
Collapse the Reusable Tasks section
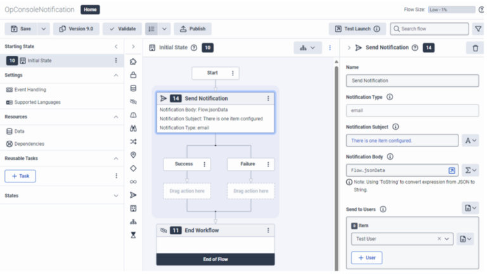pyautogui.click(x=116, y=158)
